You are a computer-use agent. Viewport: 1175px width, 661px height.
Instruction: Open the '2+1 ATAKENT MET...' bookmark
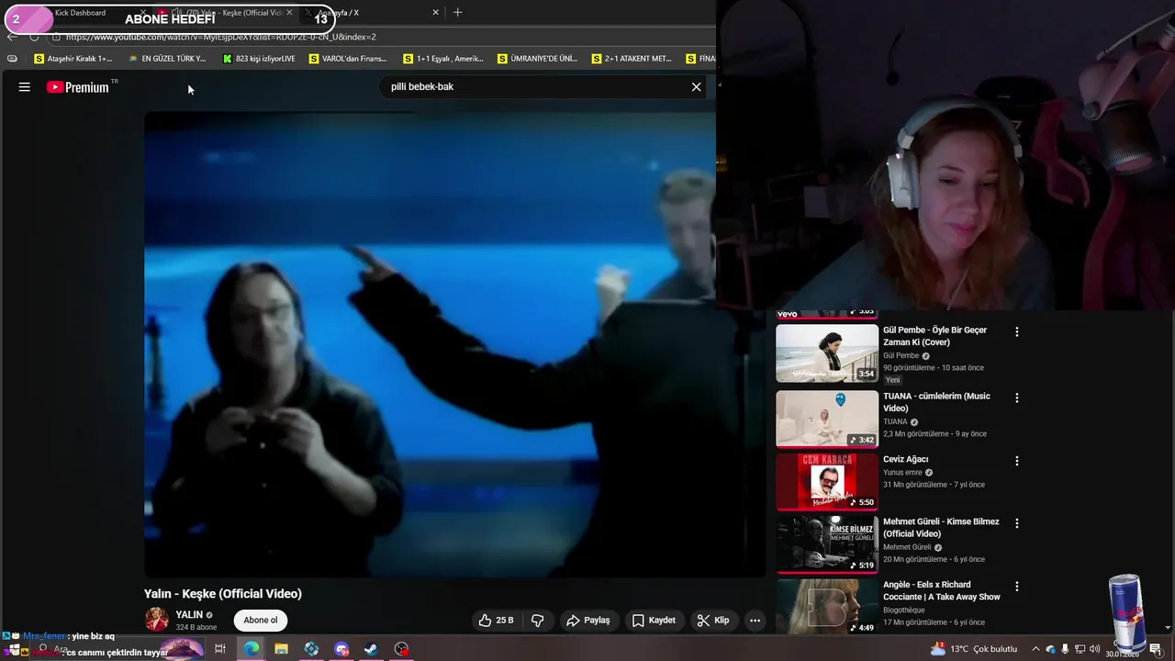click(x=632, y=59)
